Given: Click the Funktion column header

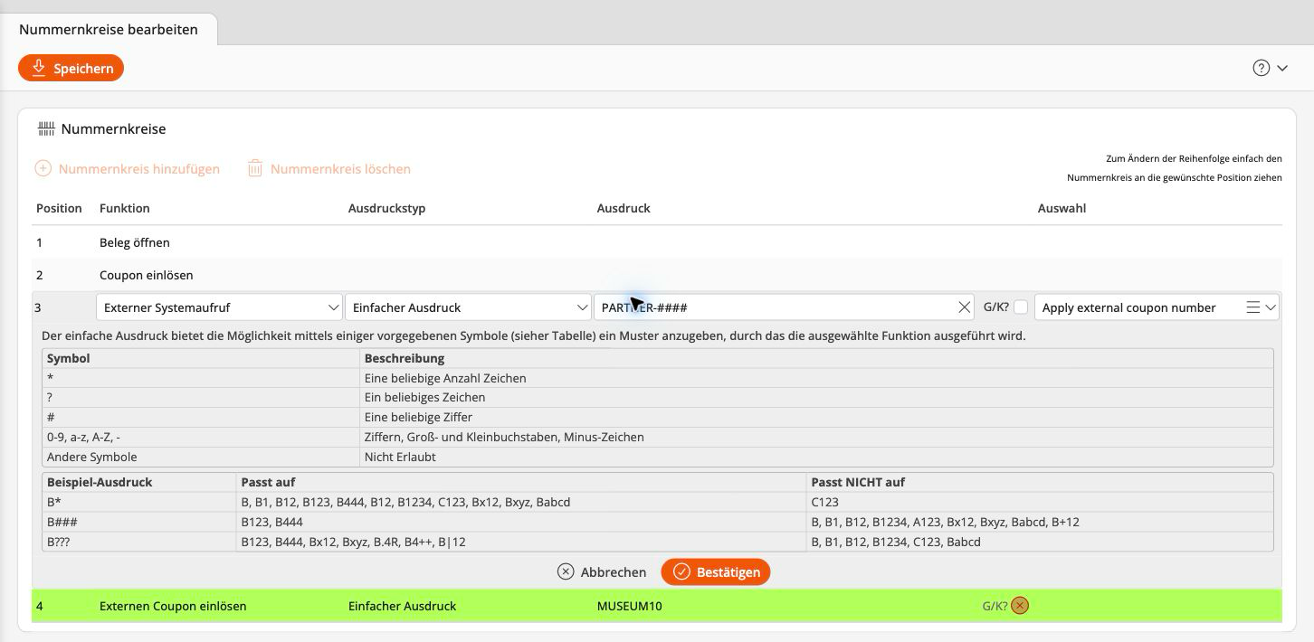Looking at the screenshot, I should tap(125, 208).
